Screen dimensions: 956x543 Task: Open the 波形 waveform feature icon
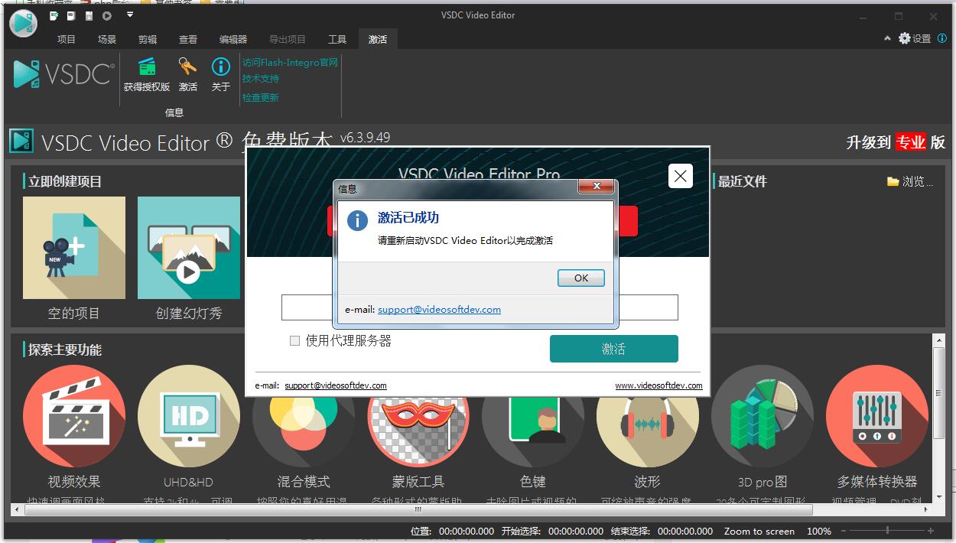[x=647, y=417]
